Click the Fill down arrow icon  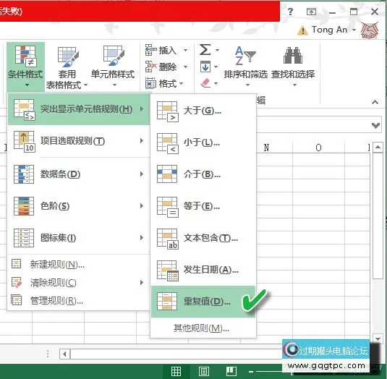click(x=205, y=67)
